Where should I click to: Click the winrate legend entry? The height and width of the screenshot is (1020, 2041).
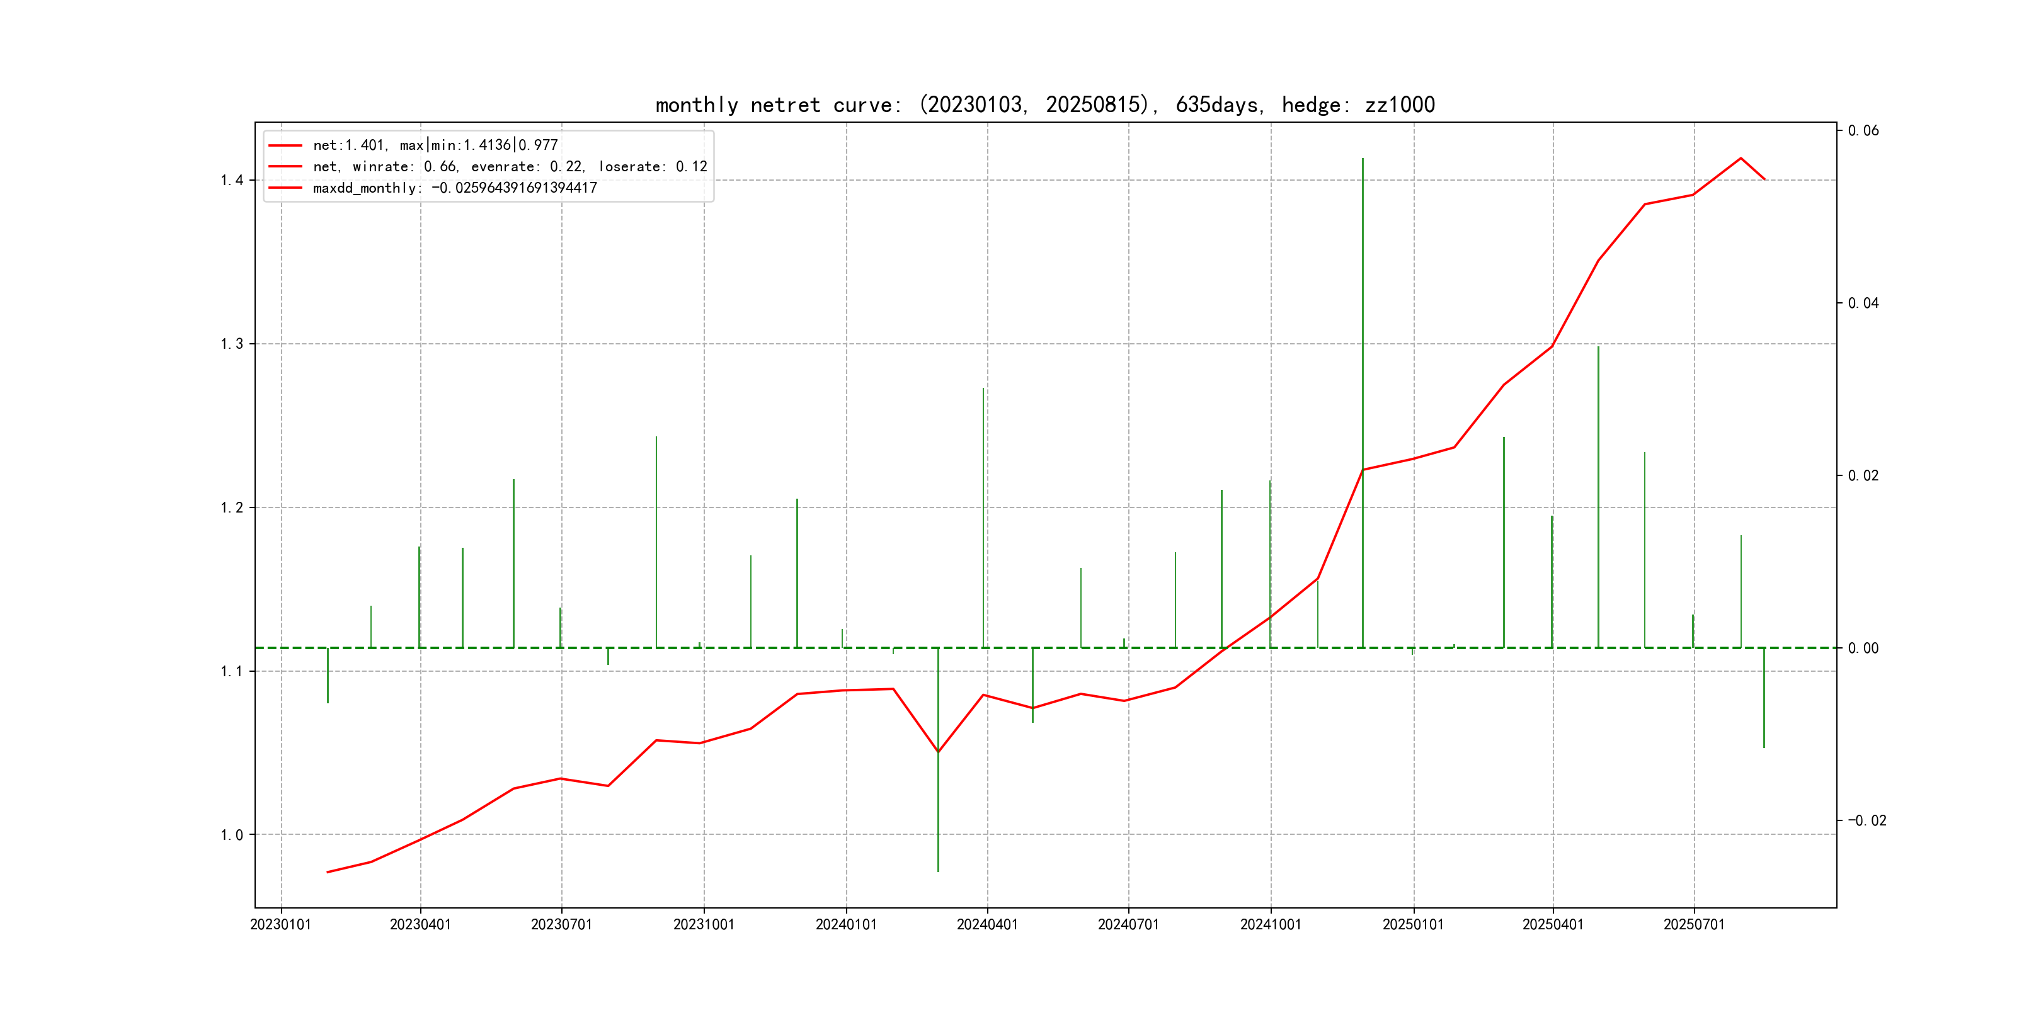[x=510, y=166]
